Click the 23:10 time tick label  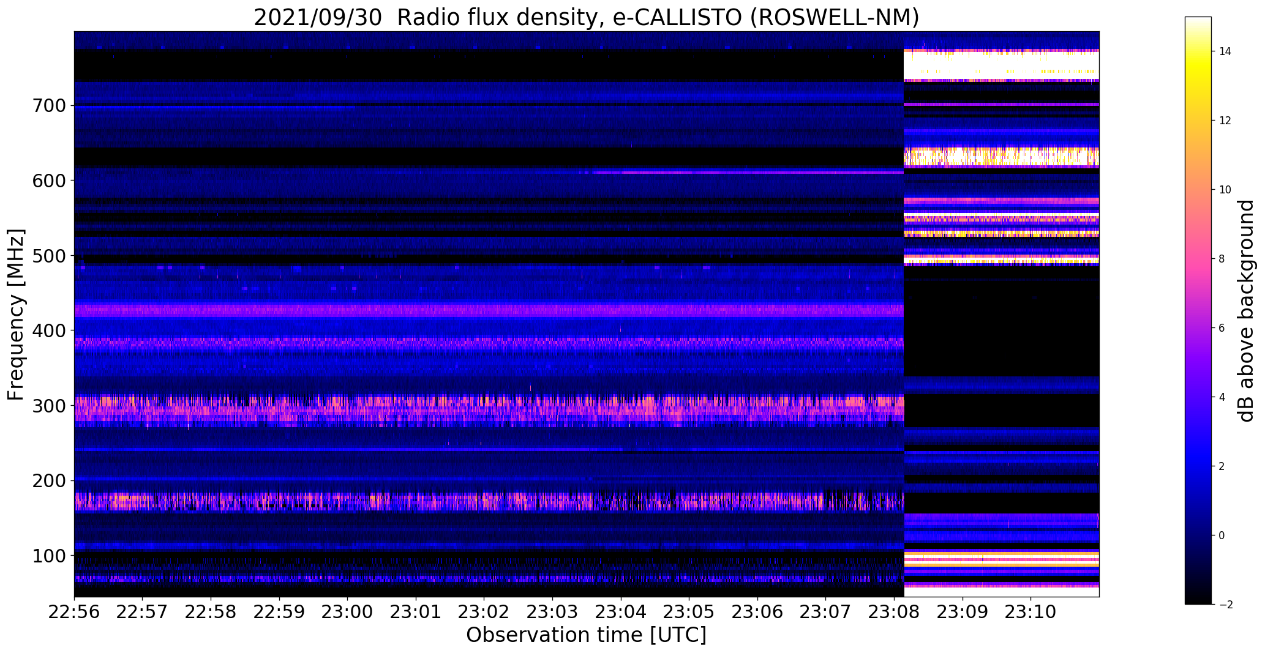point(1031,612)
